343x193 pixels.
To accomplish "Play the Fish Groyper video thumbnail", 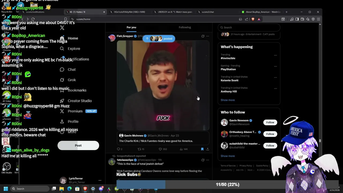I will click(163, 85).
